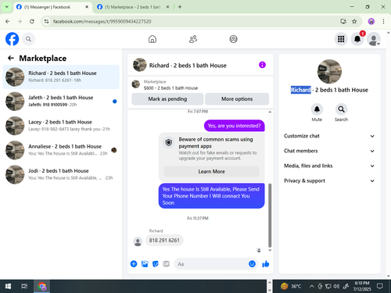Click the Facebook logo
Viewport: 391px width, 293px height.
12,39
